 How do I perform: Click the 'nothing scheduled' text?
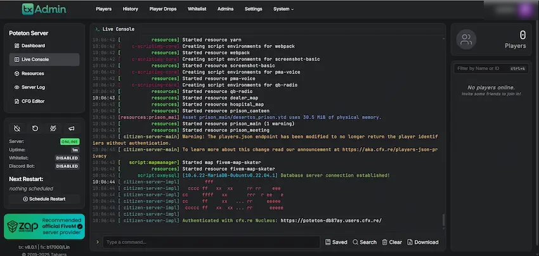point(31,189)
